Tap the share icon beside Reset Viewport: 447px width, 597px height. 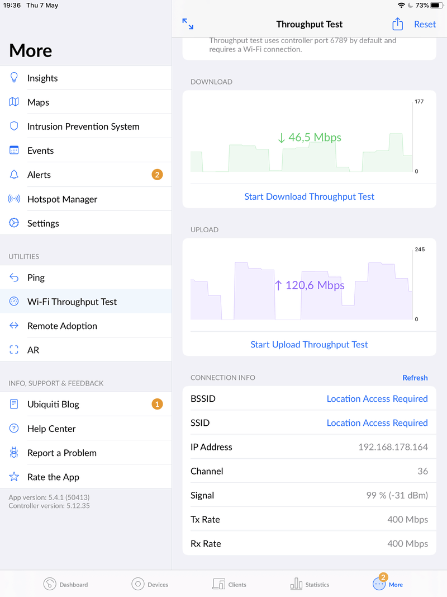pos(397,24)
